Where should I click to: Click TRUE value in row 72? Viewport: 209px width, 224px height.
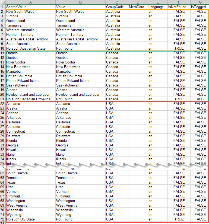179,219
